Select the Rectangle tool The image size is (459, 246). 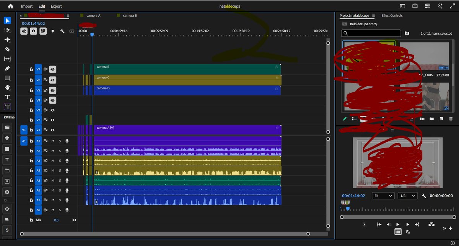(7, 78)
